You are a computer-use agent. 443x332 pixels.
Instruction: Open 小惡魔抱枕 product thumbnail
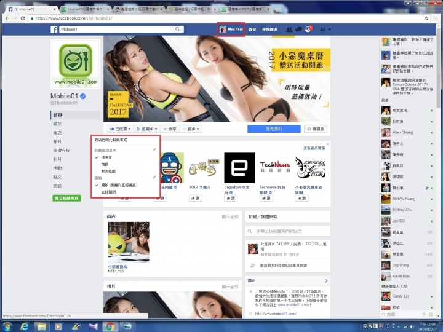tap(129, 242)
